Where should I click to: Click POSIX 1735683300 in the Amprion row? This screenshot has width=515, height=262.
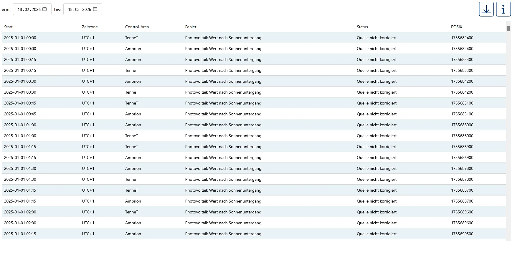[462, 59]
